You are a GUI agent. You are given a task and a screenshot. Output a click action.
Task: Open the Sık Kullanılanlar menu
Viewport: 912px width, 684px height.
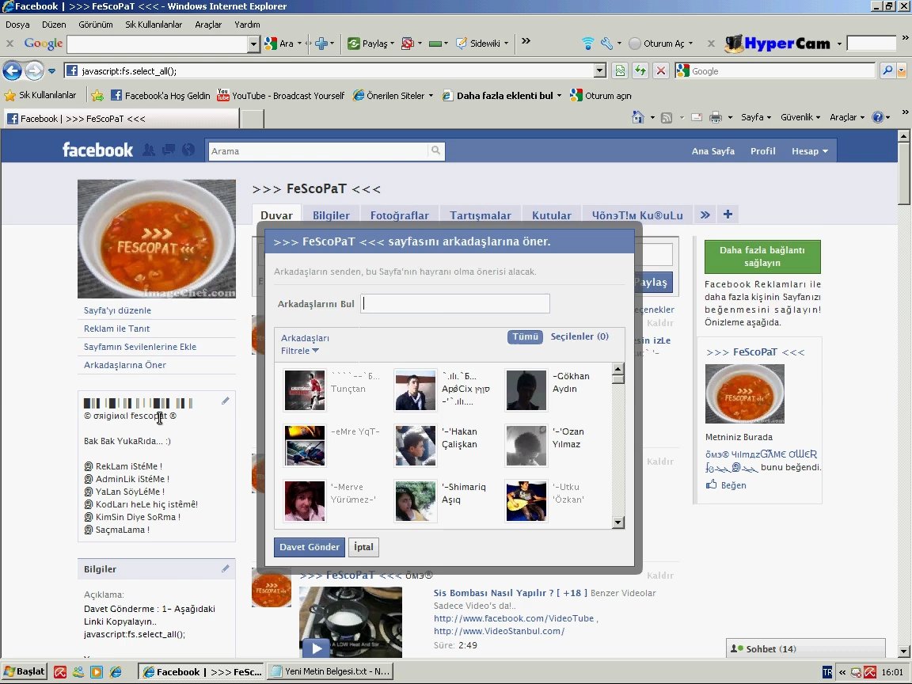pyautogui.click(x=154, y=25)
